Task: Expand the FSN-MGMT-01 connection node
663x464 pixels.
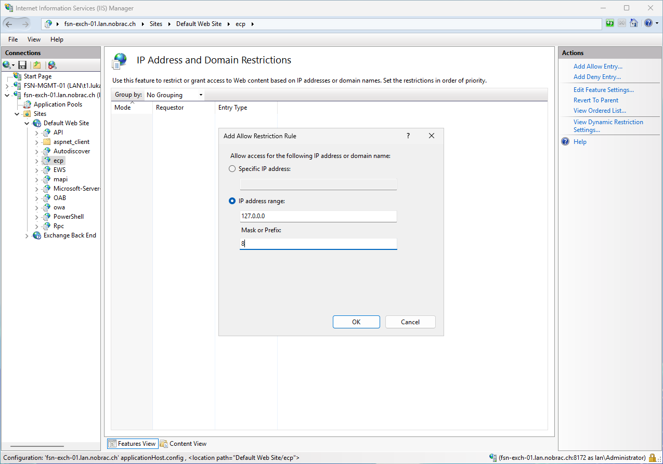Action: pyautogui.click(x=7, y=86)
